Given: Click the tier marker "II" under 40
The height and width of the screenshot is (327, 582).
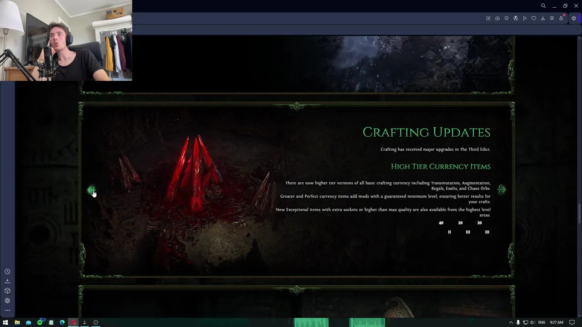Looking at the screenshot, I should [x=449, y=232].
